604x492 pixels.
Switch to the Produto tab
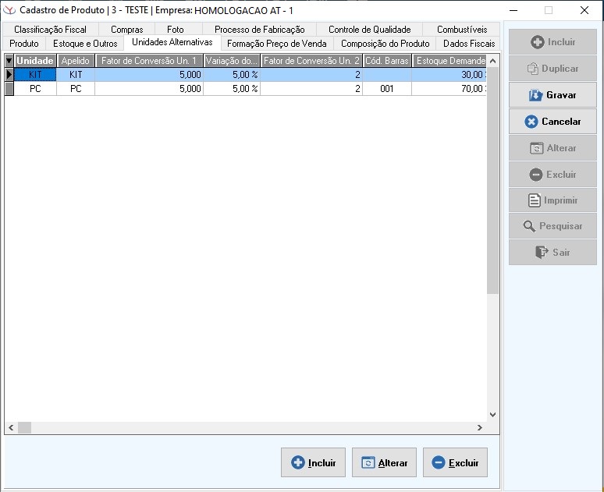(24, 44)
